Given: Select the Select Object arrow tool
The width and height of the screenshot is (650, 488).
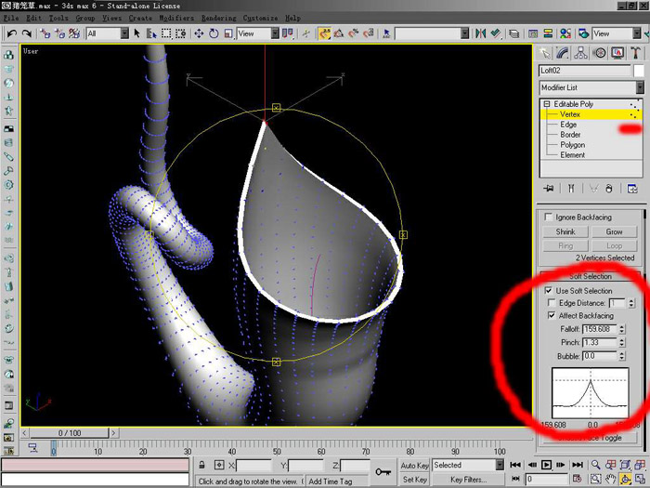Looking at the screenshot, I should pyautogui.click(x=137, y=33).
